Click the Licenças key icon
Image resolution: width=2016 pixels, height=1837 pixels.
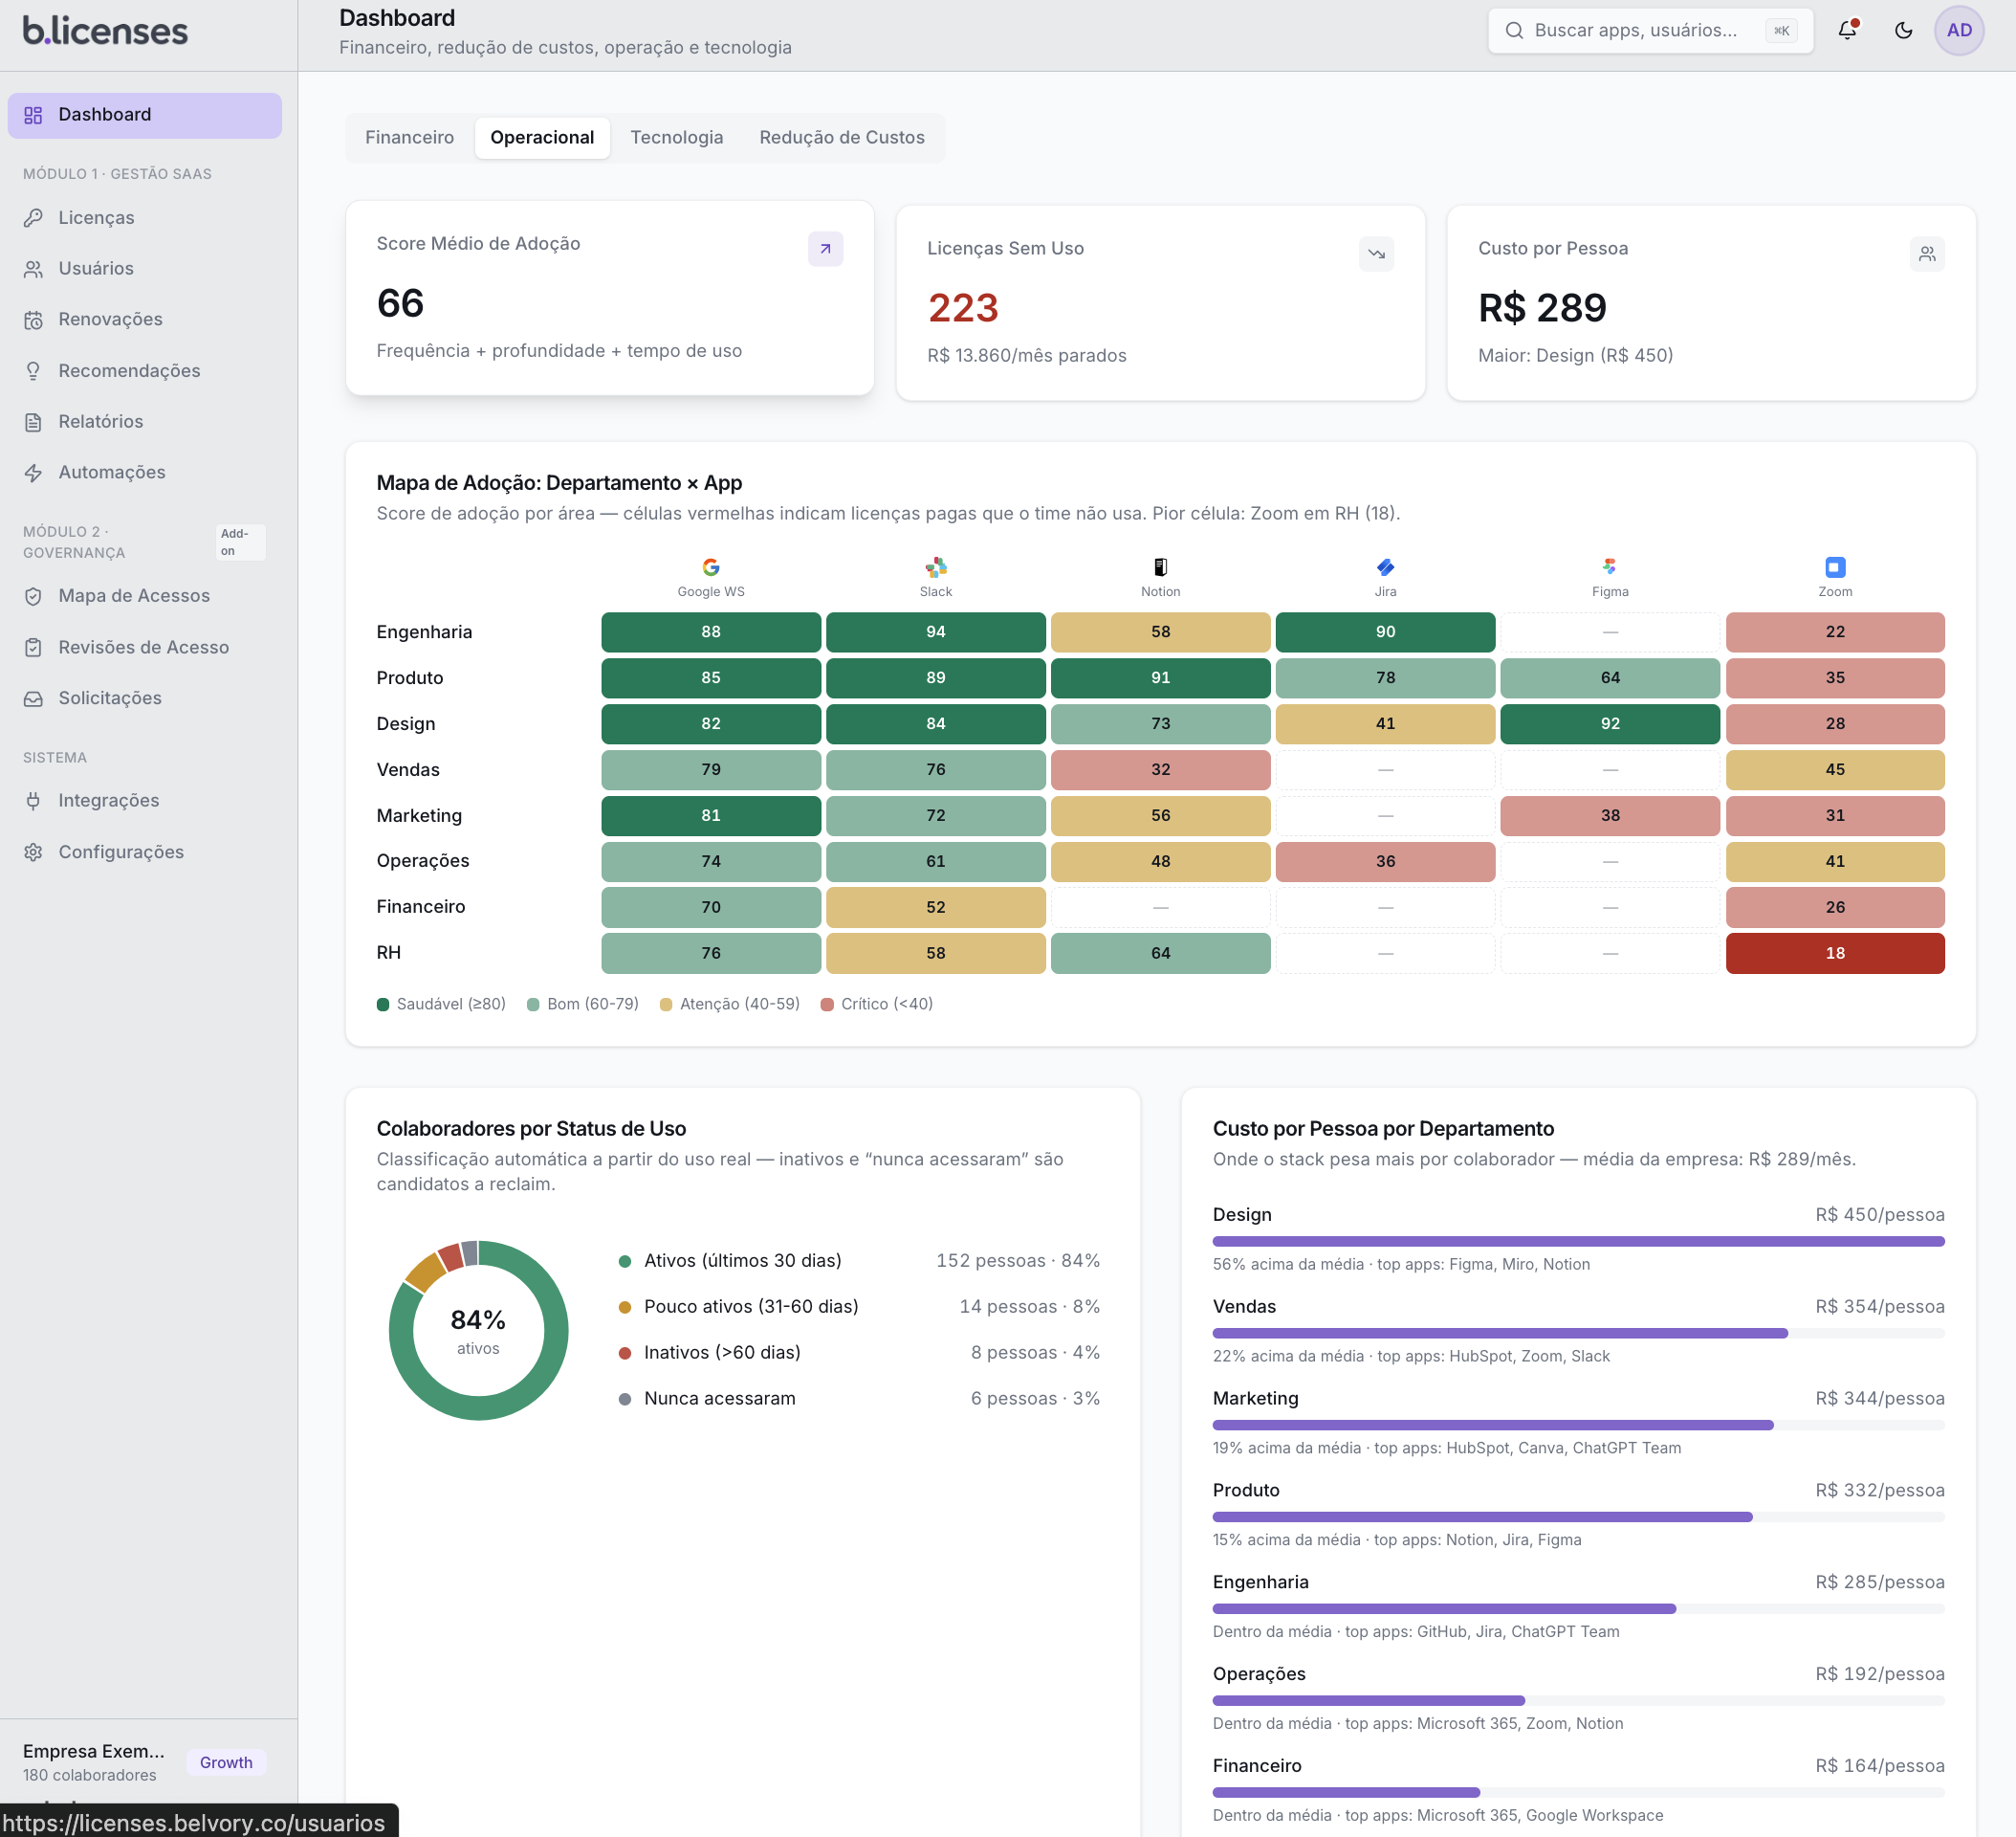[x=34, y=217]
